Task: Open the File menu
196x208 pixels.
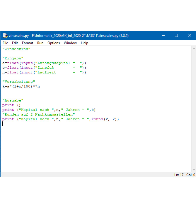Action: click(x=5, y=43)
